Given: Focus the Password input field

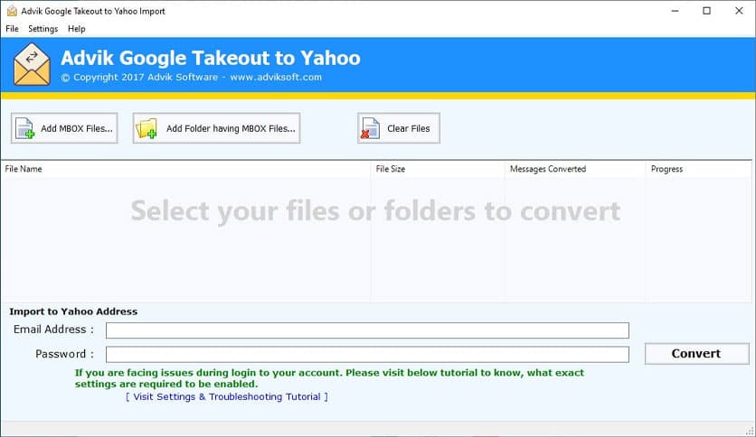Looking at the screenshot, I should (367, 354).
